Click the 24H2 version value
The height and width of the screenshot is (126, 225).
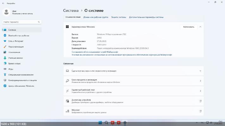click(x=99, y=38)
